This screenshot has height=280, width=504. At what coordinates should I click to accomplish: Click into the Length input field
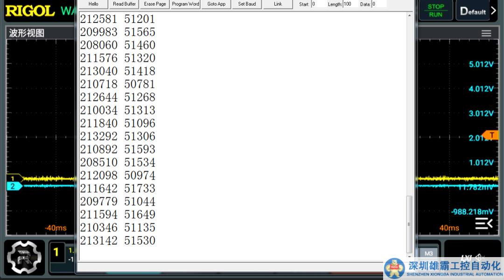point(350,4)
